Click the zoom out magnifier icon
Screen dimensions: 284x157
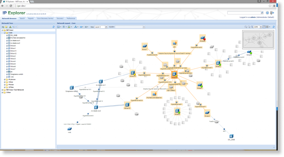[x=248, y=27]
